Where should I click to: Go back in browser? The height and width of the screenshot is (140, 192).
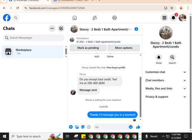[x=4, y=8]
